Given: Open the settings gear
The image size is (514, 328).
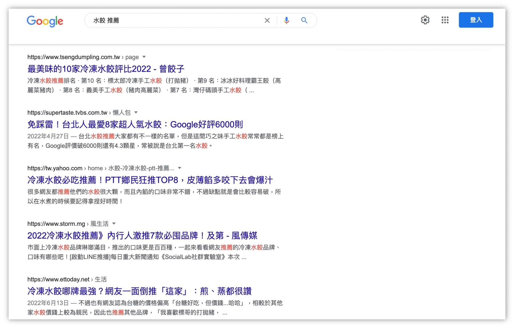Looking at the screenshot, I should [425, 20].
